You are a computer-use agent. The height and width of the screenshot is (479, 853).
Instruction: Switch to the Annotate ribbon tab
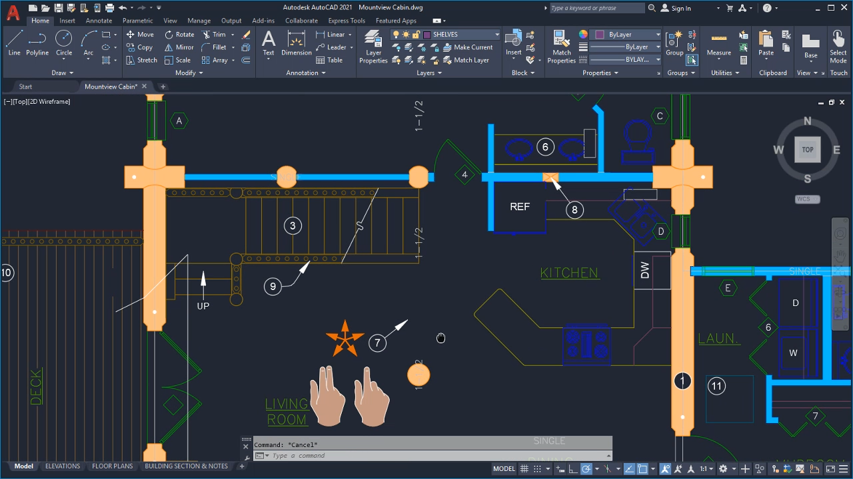click(99, 21)
